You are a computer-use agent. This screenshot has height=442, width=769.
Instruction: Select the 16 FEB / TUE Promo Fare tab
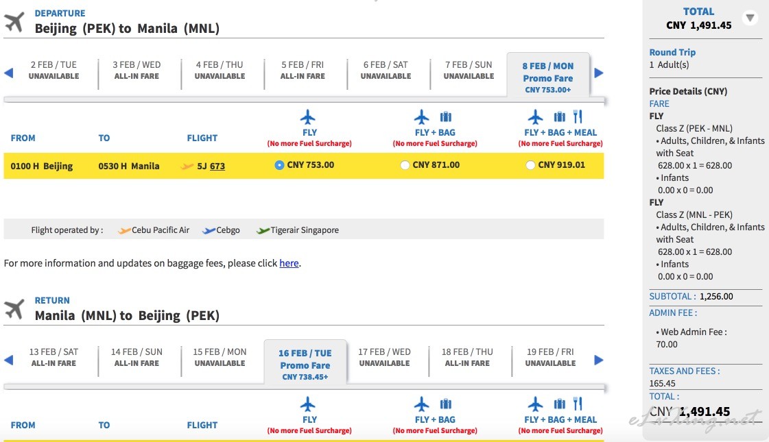tap(305, 362)
